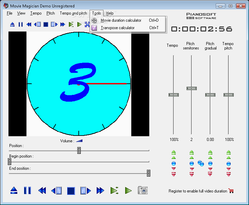This screenshot has width=249, height=205.
Task: Click the Position slider handle
Action: tap(79, 150)
